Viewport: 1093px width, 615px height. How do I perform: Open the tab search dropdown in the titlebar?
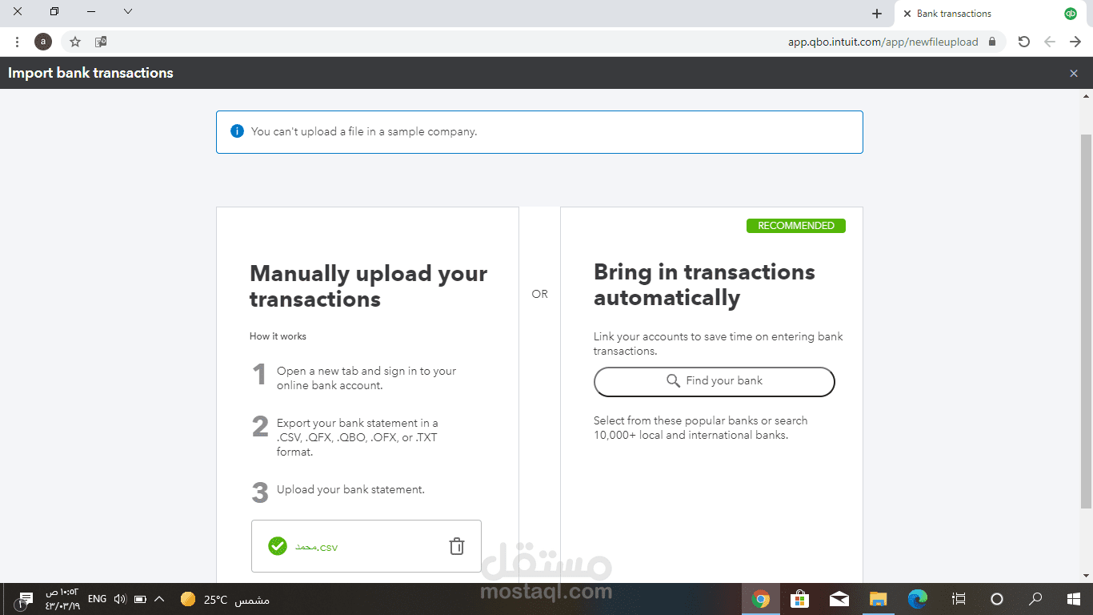click(128, 12)
